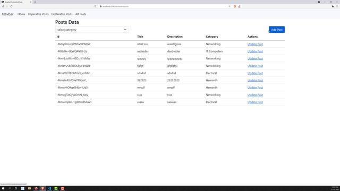Click Update Post for 'ssasa' row

[255, 102]
